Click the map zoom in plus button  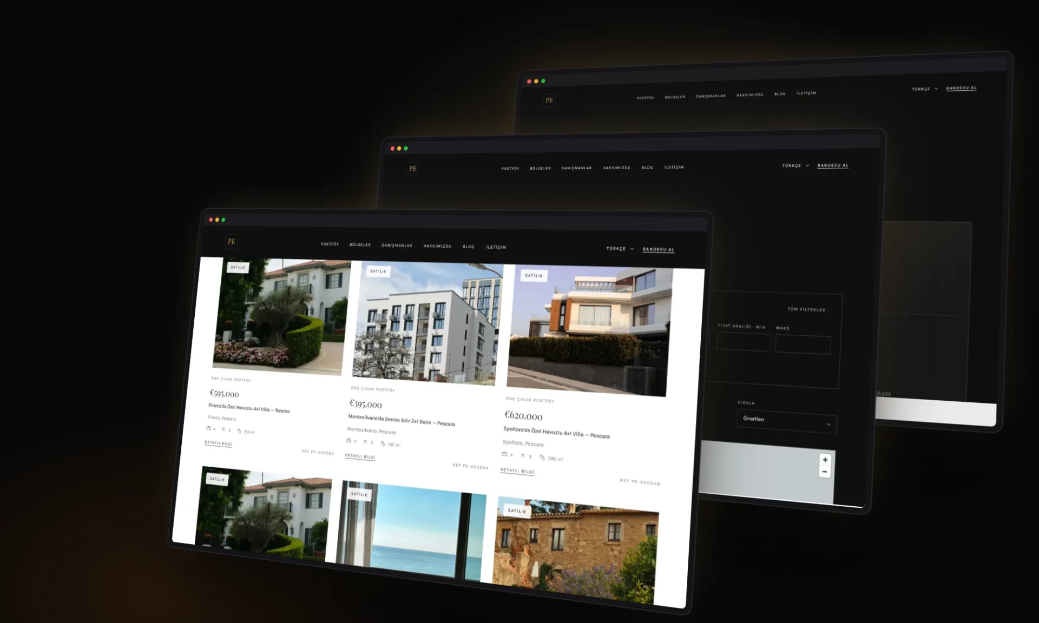825,460
